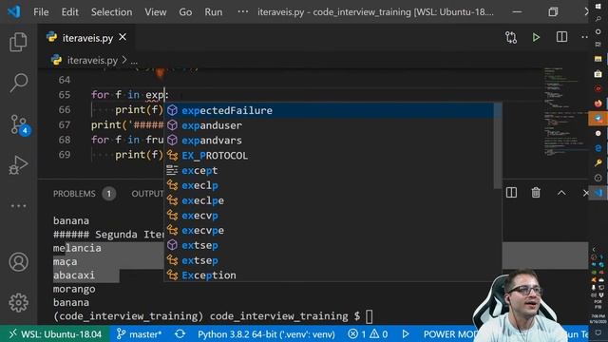The height and width of the screenshot is (342, 608).
Task: Open the Explorer view in activity bar
Action: tap(18, 42)
